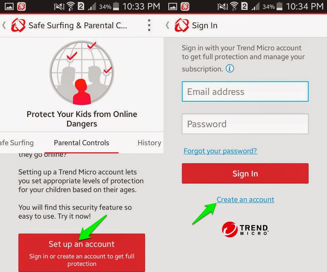Select the Parental Controls tab
327x272 pixels.
[81, 143]
